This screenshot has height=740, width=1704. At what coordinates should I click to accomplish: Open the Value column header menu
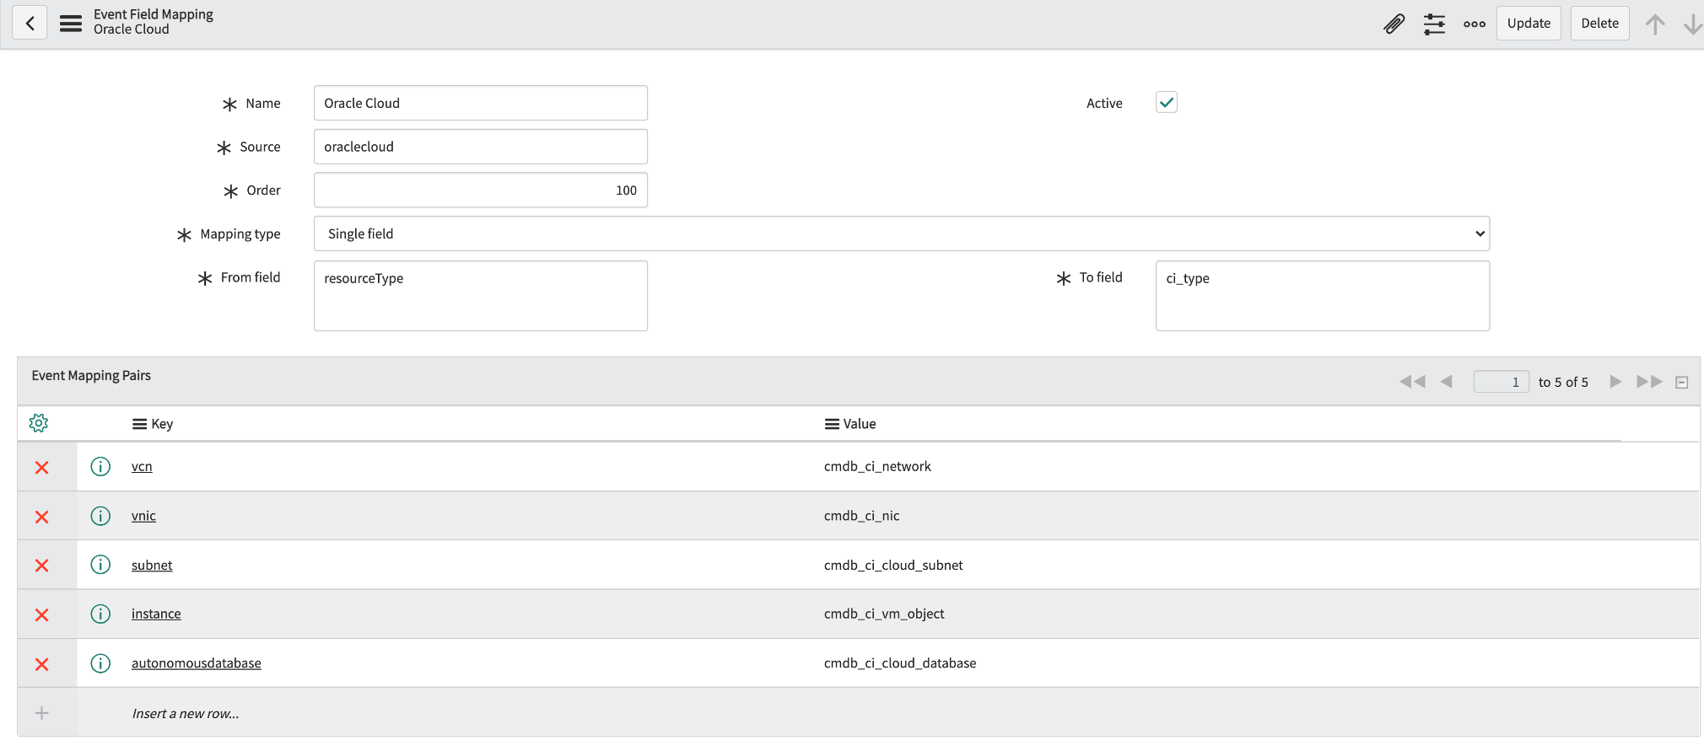tap(832, 424)
